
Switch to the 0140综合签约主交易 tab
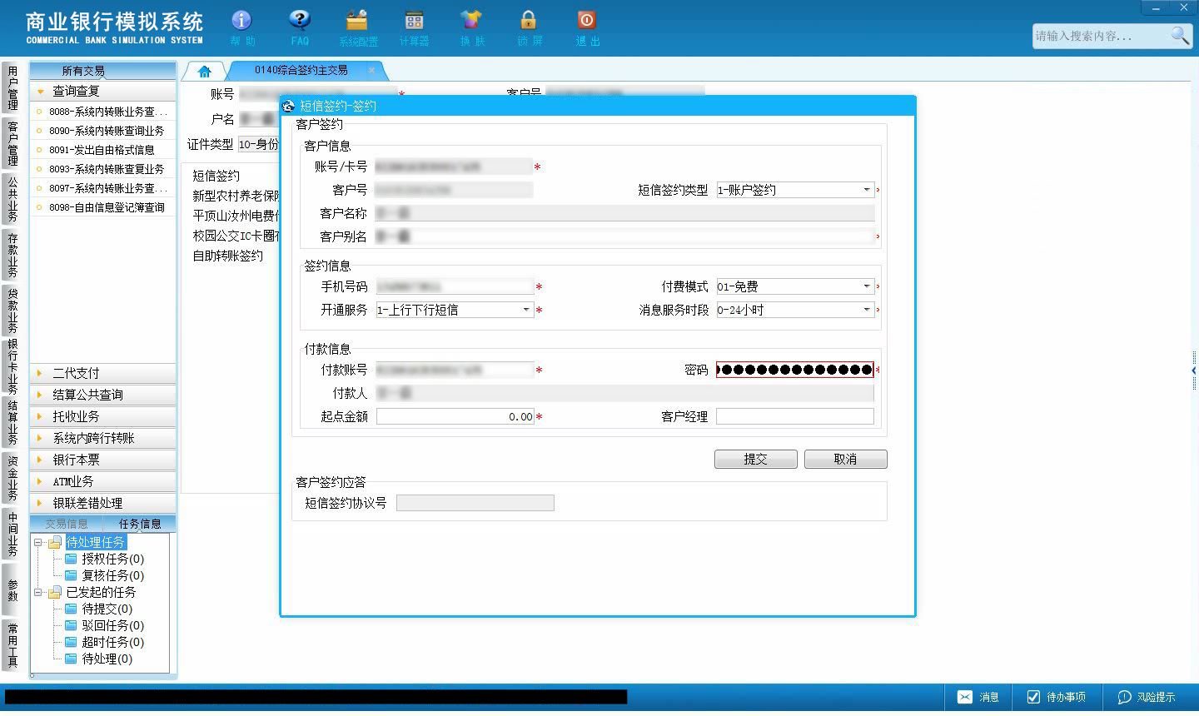click(301, 71)
